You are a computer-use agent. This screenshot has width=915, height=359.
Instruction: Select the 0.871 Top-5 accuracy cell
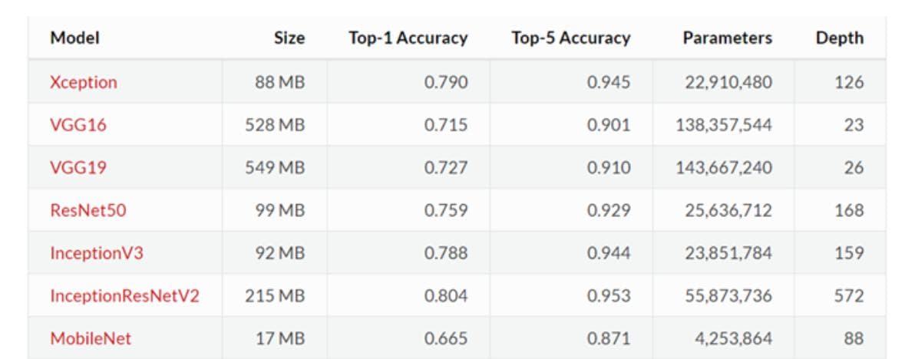click(x=609, y=338)
